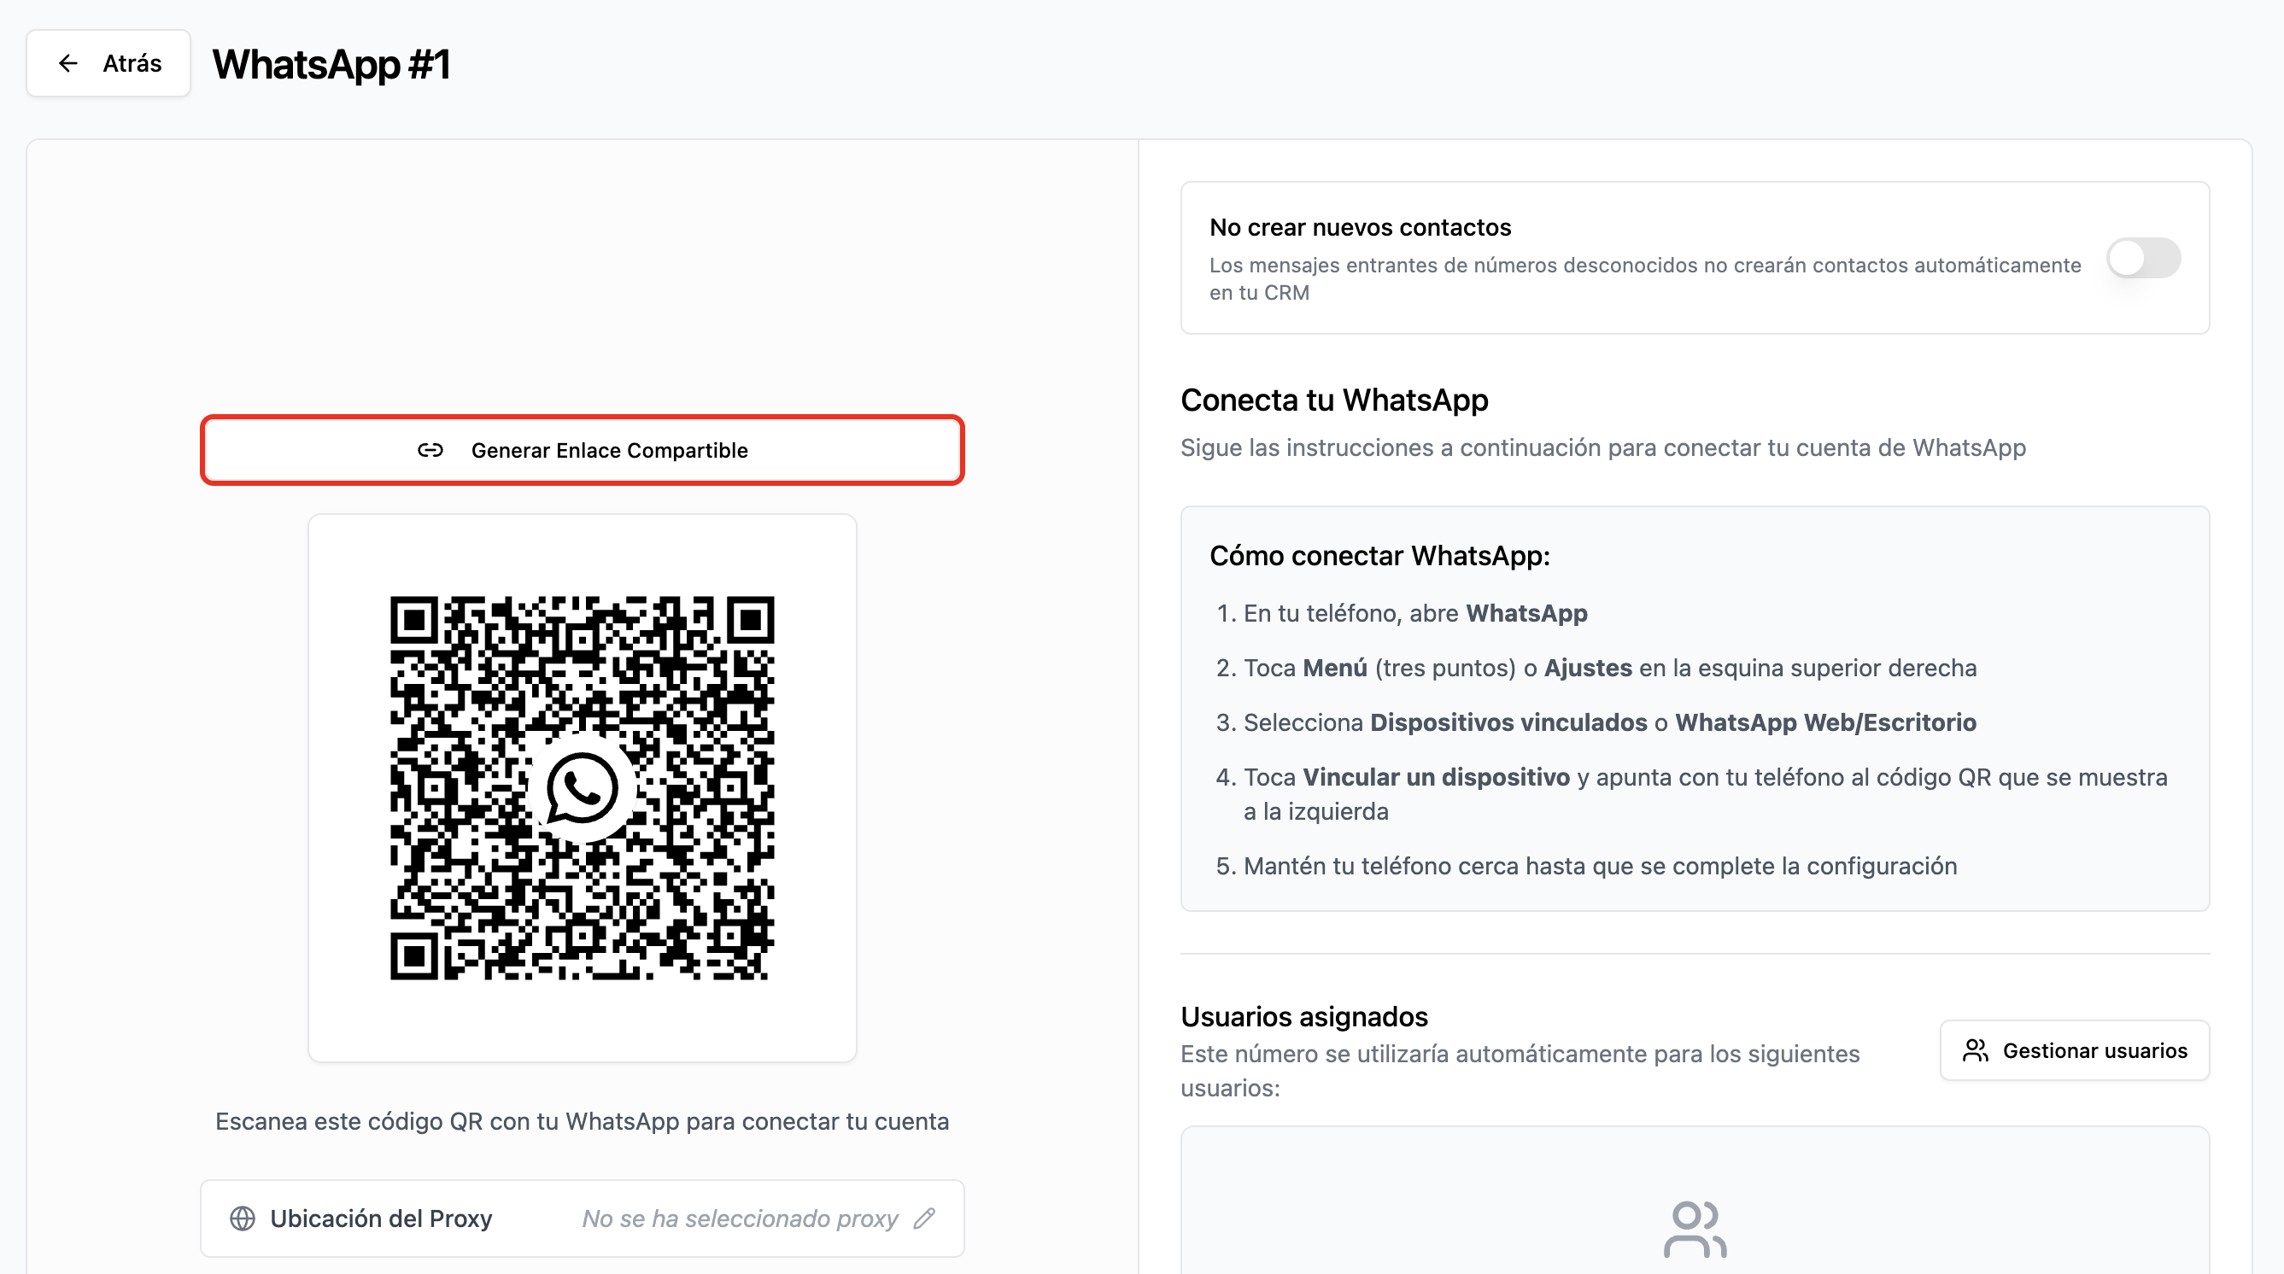Click the back arrow icon
Viewport: 2284px width, 1274px height.
tap(68, 63)
